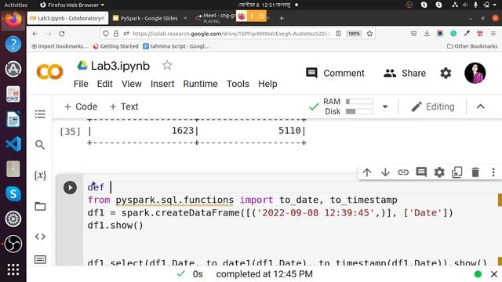Move cell up with the up arrow
502x282 pixels.
367,172
